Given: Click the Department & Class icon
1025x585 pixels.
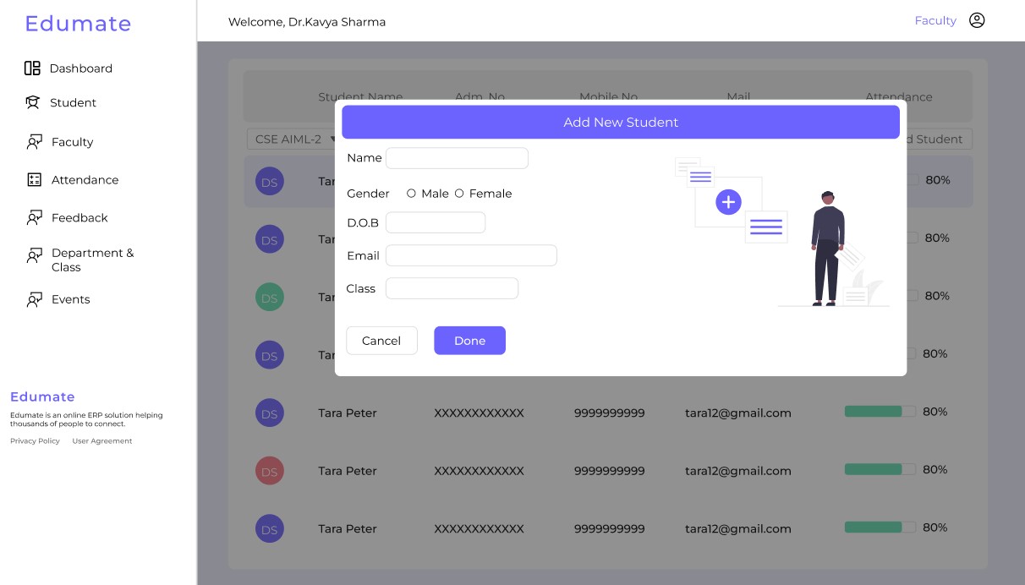Looking at the screenshot, I should click(x=34, y=255).
